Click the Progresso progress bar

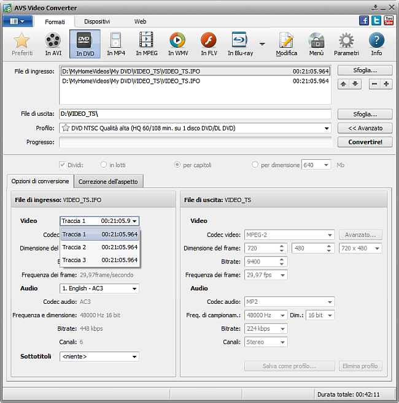[x=195, y=142]
